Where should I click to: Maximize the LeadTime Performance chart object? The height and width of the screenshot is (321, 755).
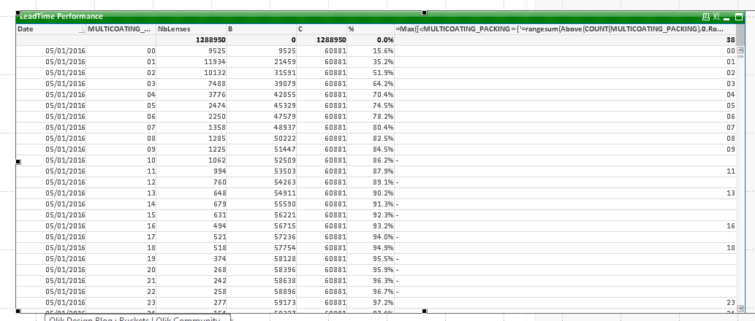coord(739,18)
